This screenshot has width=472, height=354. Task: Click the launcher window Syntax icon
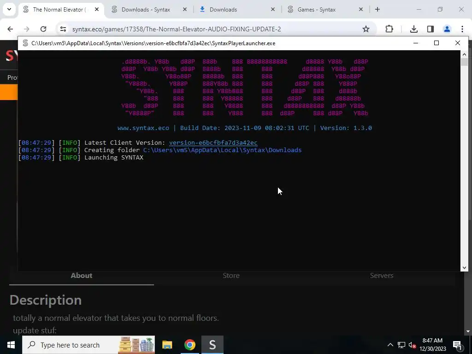coord(25,43)
